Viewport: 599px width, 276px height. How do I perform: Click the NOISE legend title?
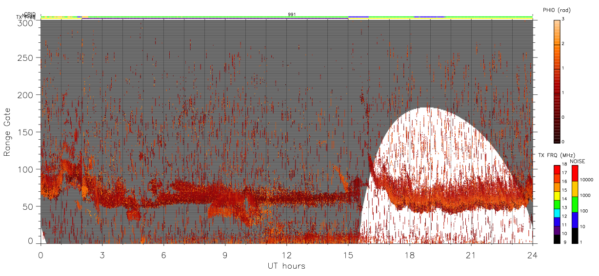click(x=578, y=161)
